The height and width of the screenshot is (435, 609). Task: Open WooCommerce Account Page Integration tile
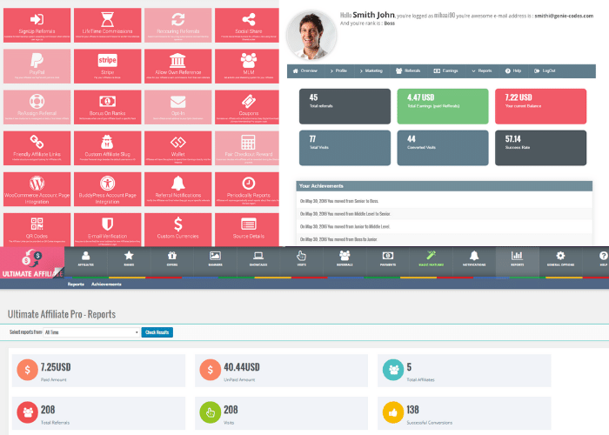tap(37, 189)
